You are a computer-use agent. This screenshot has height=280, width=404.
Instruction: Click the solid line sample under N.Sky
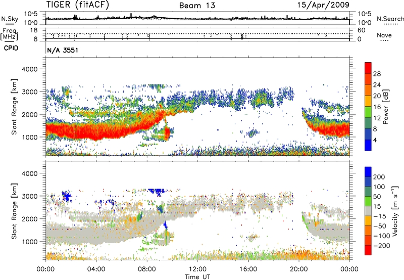pos(10,24)
